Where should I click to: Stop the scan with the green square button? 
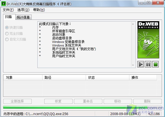coord(156,64)
